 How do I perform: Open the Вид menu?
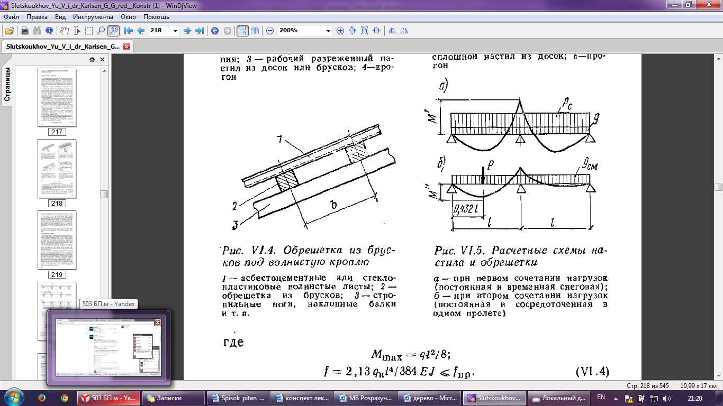60,17
